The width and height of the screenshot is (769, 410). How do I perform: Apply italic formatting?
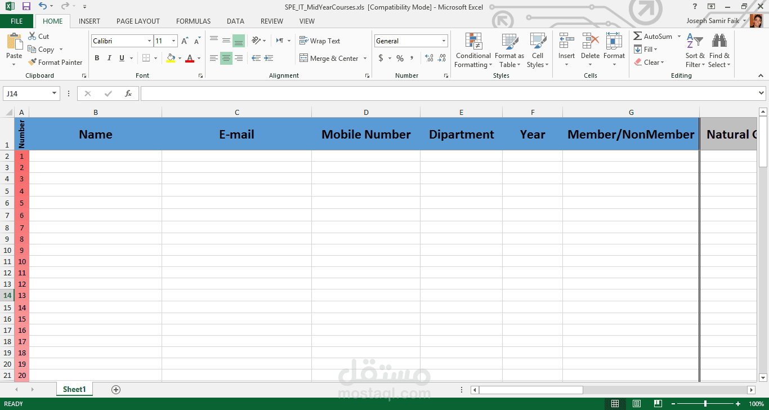pyautogui.click(x=109, y=58)
